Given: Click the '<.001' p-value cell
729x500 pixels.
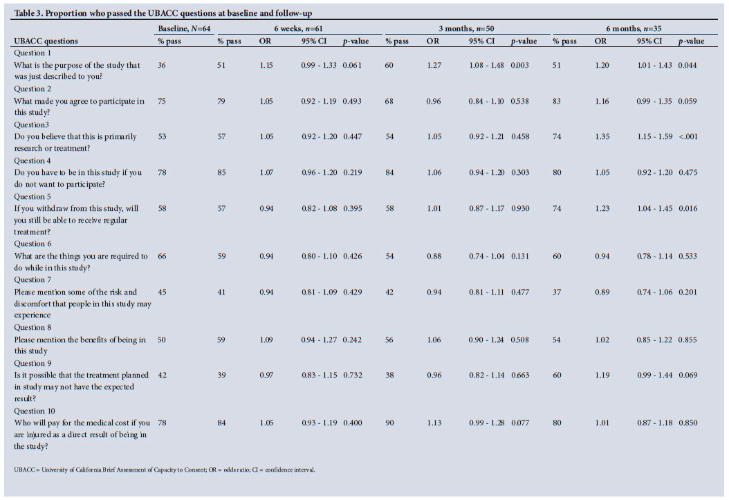Looking at the screenshot, I should coord(689,136).
